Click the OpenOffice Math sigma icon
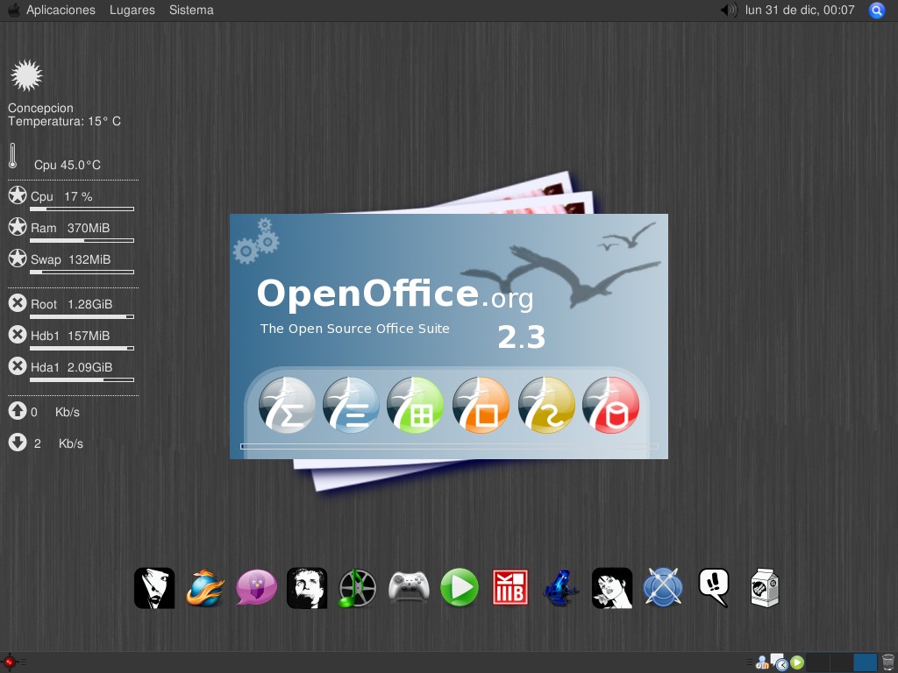 click(x=287, y=405)
